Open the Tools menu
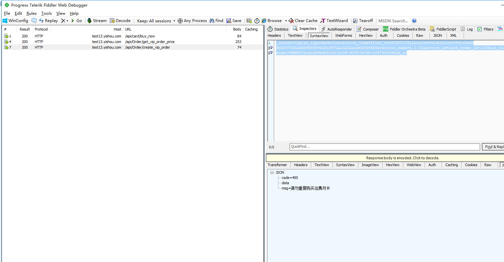 click(46, 13)
